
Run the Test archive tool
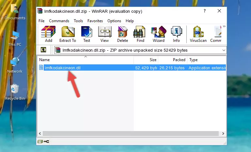[86, 34]
